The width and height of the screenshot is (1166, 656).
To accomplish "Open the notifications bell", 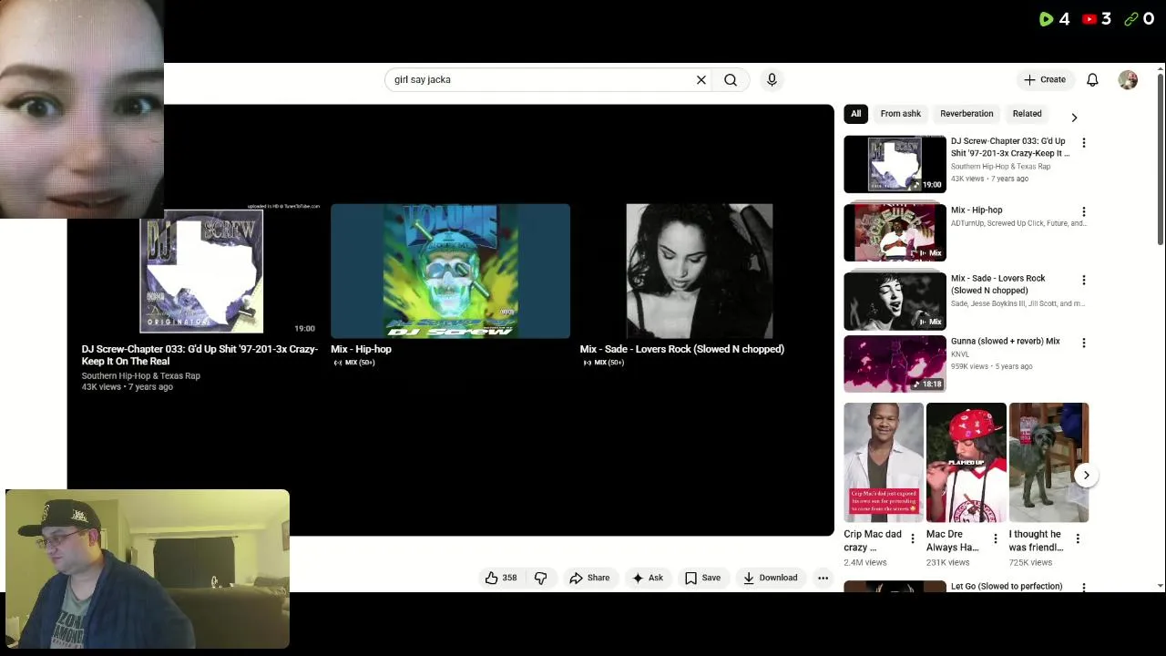I will 1092,80.
